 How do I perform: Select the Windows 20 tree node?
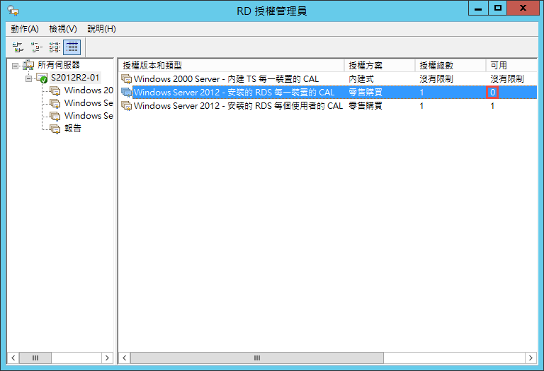click(89, 90)
